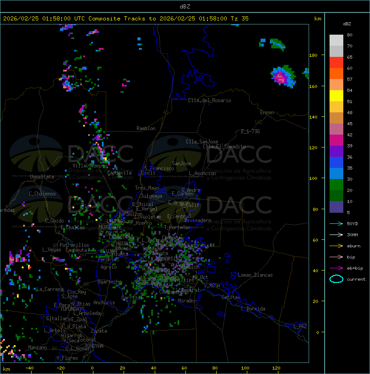Click the 'V_Flores' map label
Screen dimensions: 370x374
tap(67, 358)
